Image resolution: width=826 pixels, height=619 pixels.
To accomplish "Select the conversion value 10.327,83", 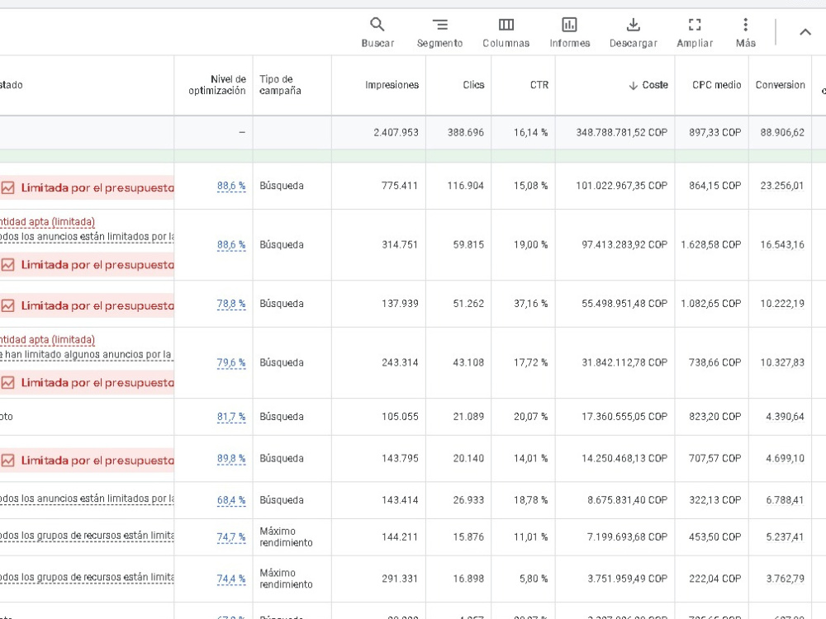I will [x=782, y=362].
